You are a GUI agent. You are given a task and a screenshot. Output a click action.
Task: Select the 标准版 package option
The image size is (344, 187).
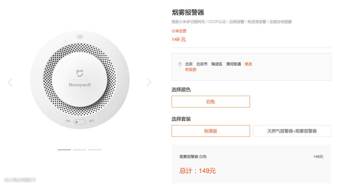pyautogui.click(x=211, y=131)
